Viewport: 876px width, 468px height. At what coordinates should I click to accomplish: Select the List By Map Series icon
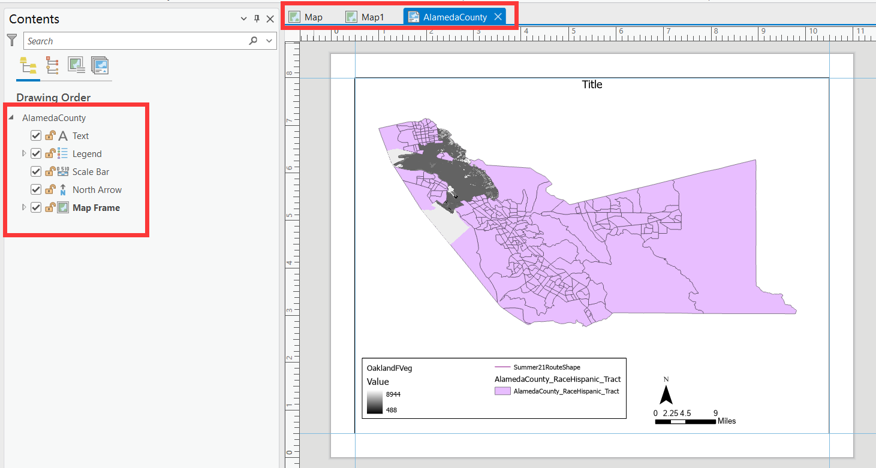pyautogui.click(x=100, y=65)
